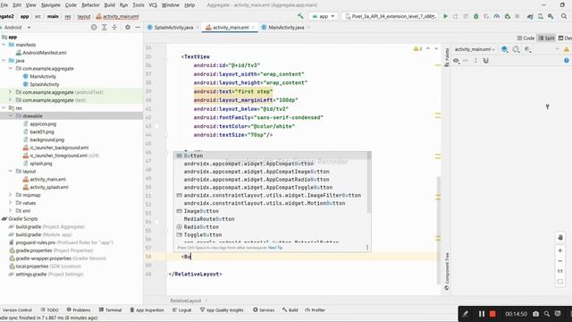
Task: Zoom in the design preview
Action: tap(560, 250)
